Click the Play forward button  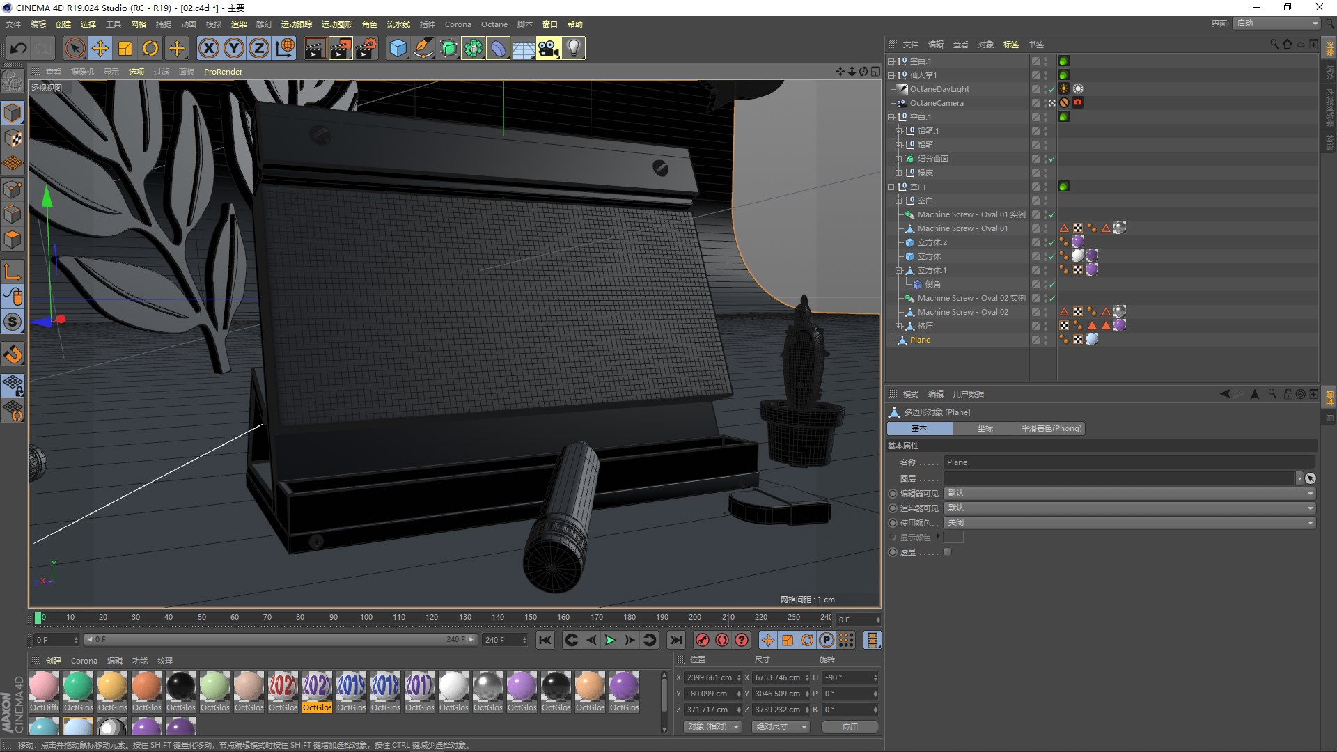pyautogui.click(x=610, y=640)
